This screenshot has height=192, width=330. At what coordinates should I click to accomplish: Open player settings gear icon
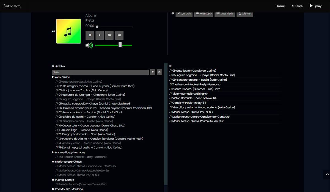point(173,13)
